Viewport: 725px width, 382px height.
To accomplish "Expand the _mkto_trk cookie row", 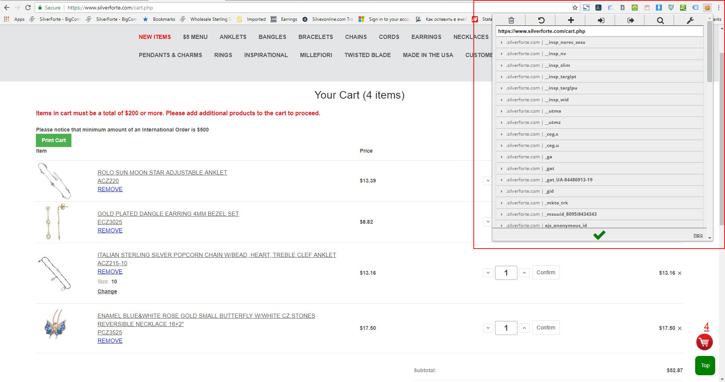I will [600, 203].
